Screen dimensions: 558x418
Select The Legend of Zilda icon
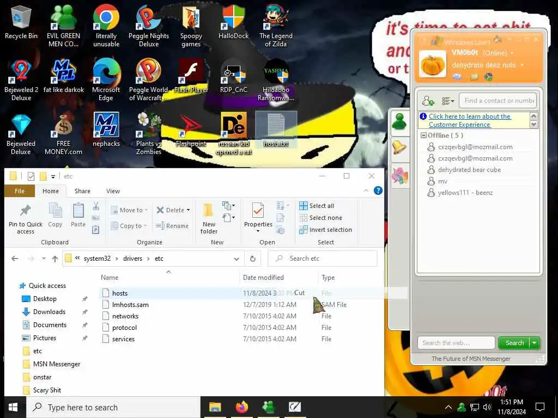pyautogui.click(x=276, y=26)
